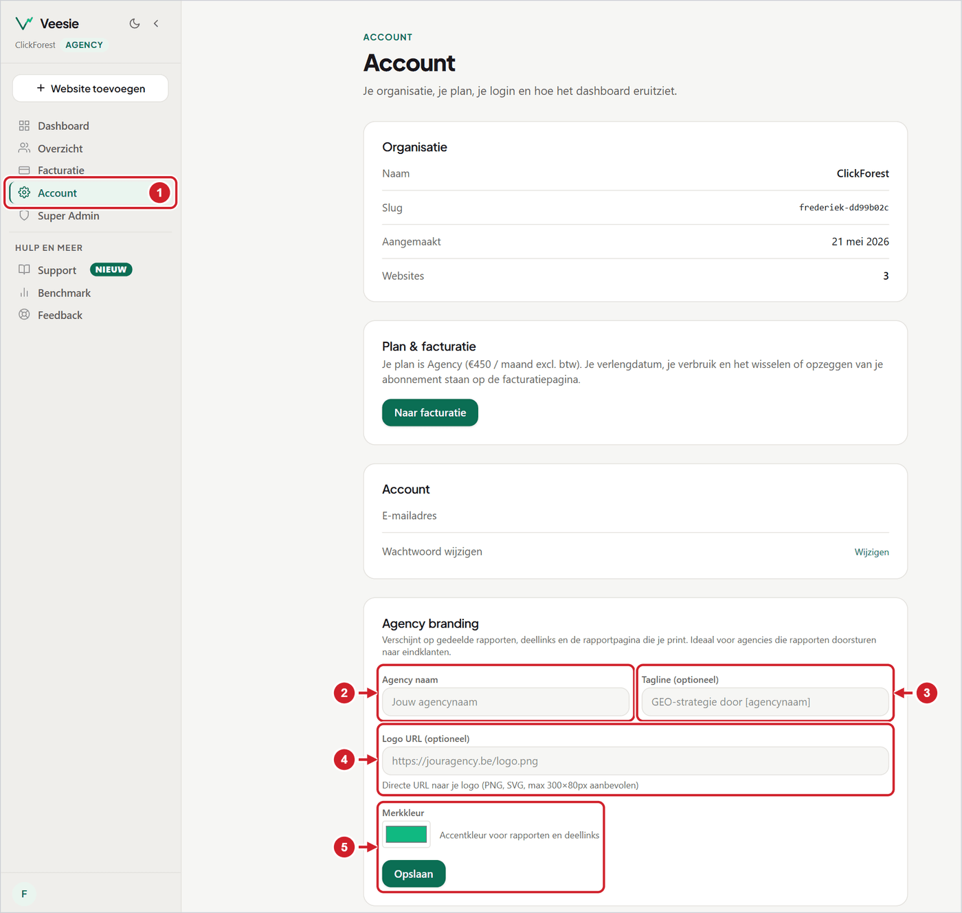Click the ClickForest label under the Veesie logo
Screen dimensions: 962x913
pos(35,45)
